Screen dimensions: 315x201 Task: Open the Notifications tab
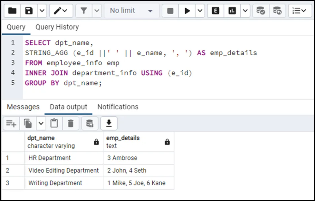coord(118,107)
